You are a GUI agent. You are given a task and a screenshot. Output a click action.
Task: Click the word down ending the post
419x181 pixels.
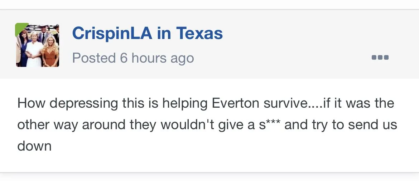pyautogui.click(x=34, y=146)
